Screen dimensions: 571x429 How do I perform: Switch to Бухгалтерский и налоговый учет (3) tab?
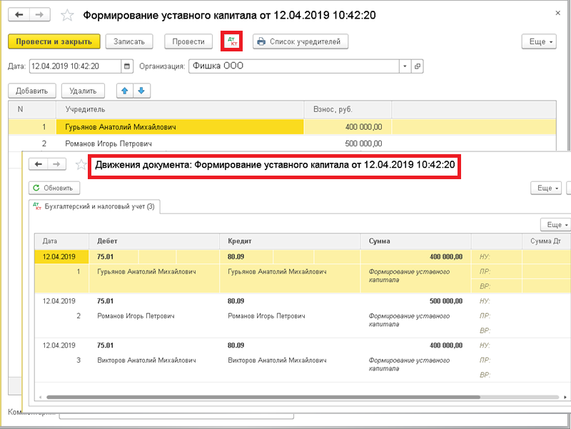click(94, 206)
